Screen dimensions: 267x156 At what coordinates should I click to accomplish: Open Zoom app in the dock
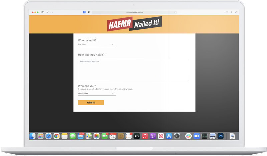pyautogui.click(x=196, y=136)
